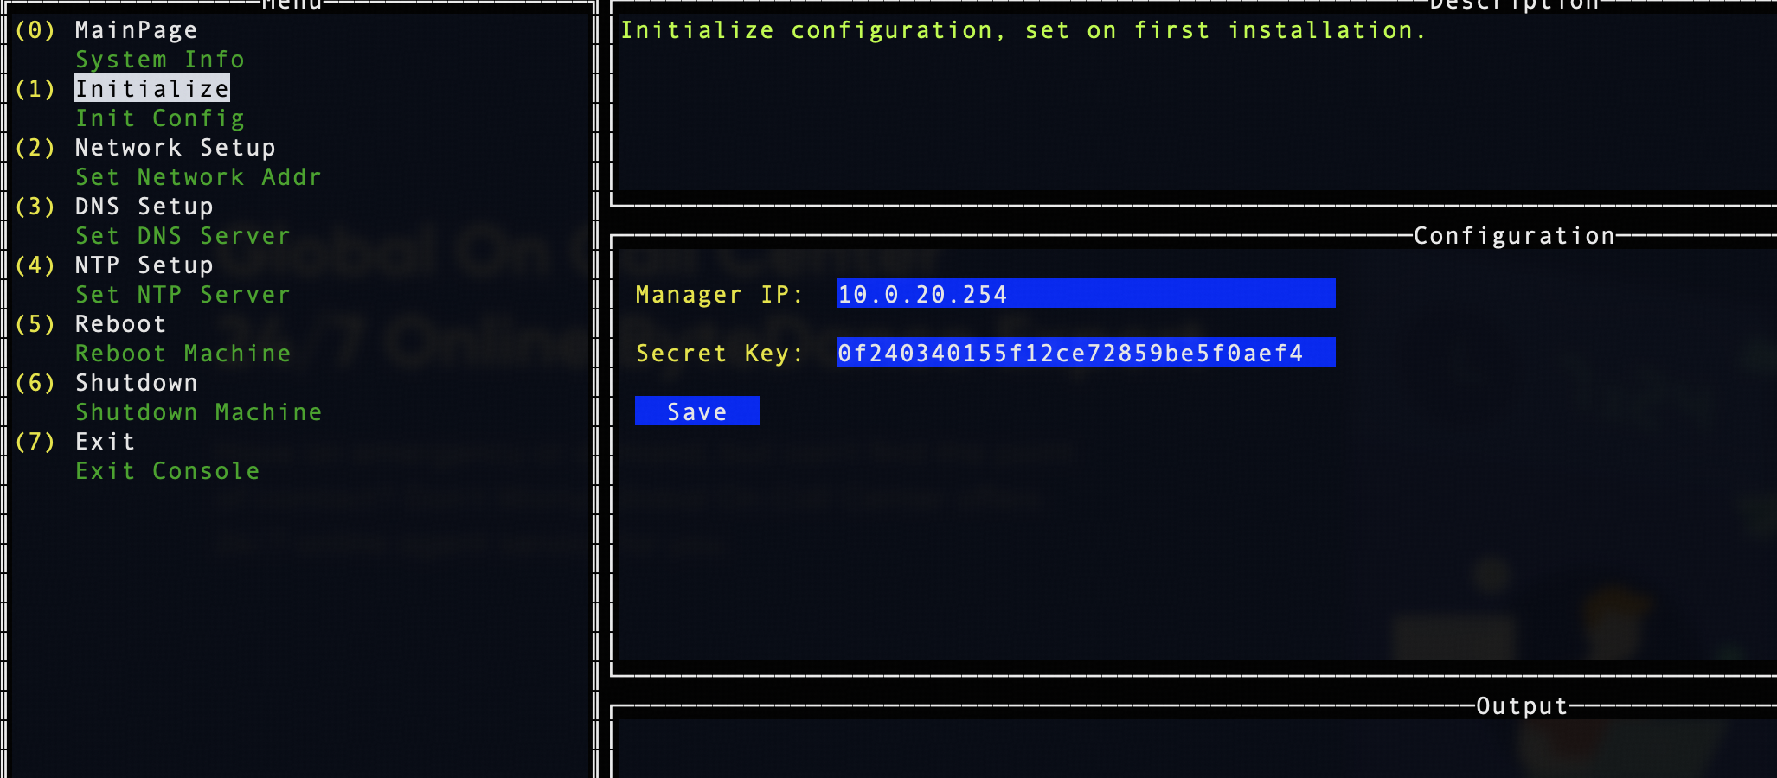The height and width of the screenshot is (778, 1777).
Task: Click the Set NTP Server subtitle
Action: click(183, 295)
